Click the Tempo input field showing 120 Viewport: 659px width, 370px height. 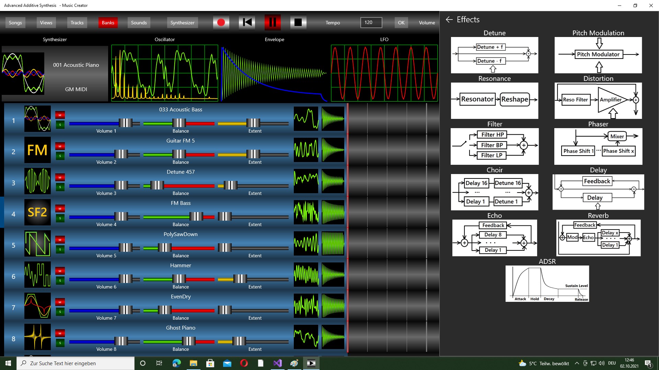(371, 23)
